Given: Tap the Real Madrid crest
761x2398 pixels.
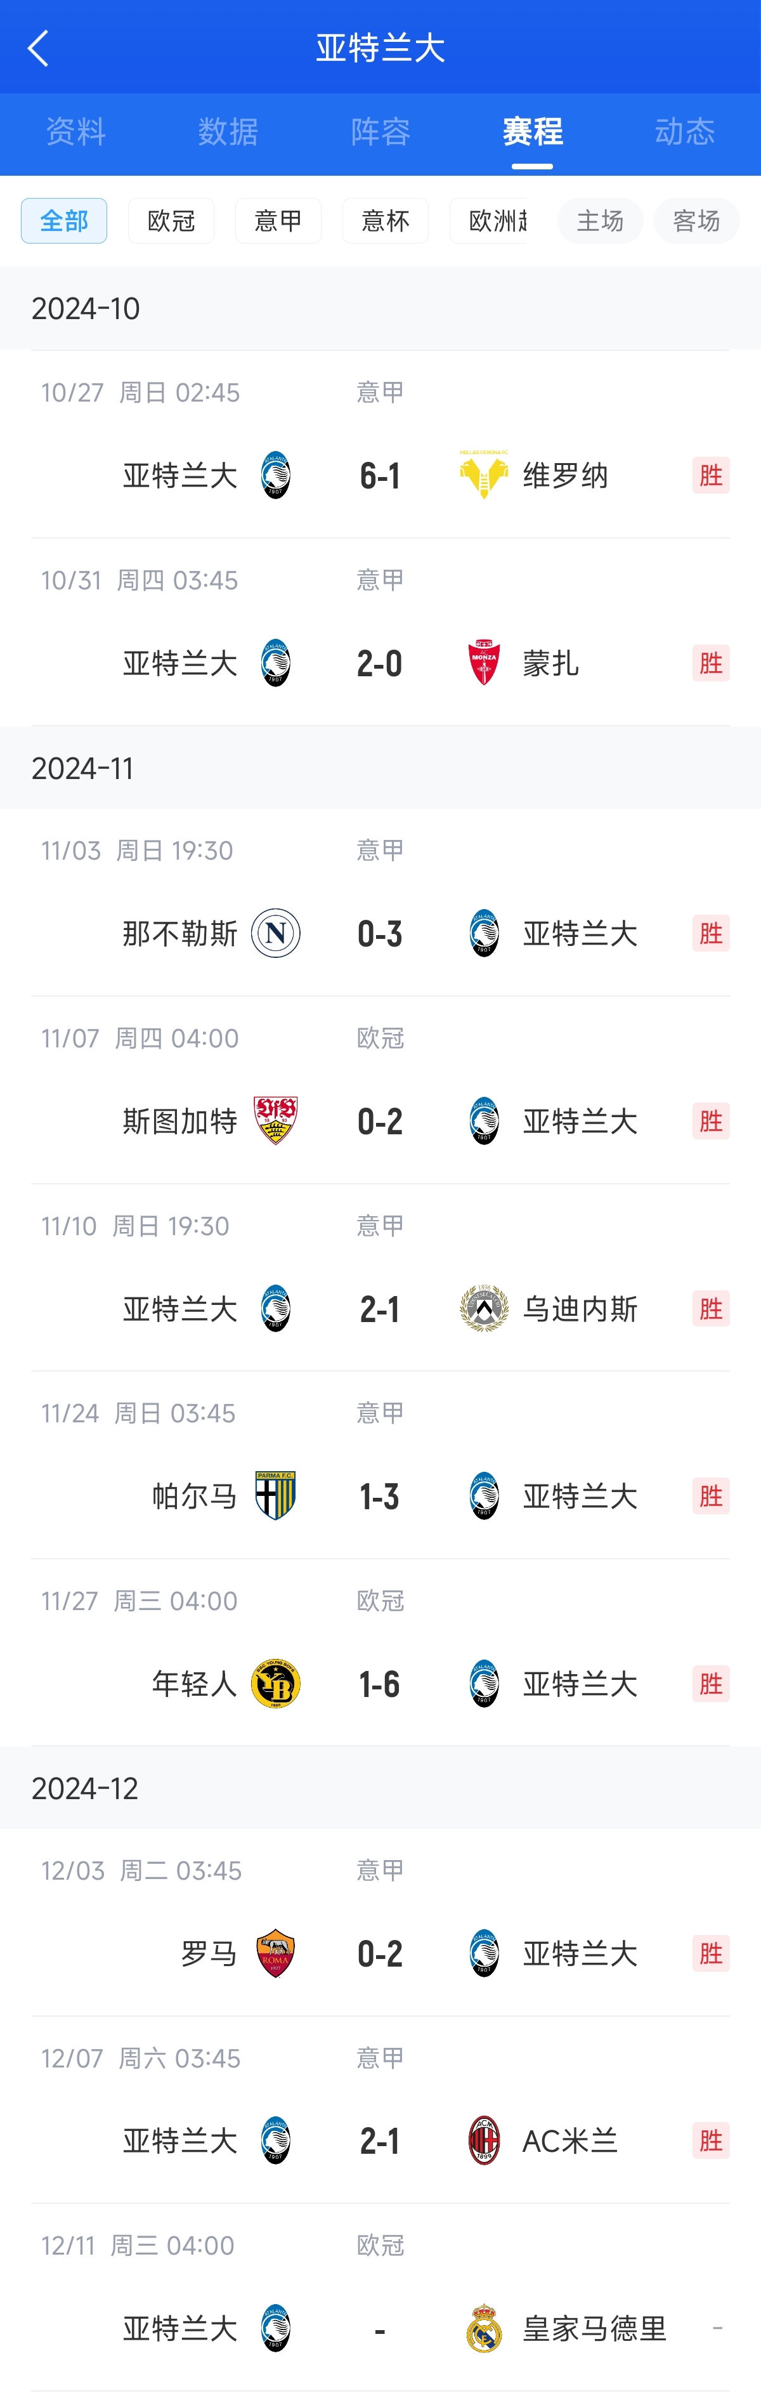Looking at the screenshot, I should (x=484, y=2329).
